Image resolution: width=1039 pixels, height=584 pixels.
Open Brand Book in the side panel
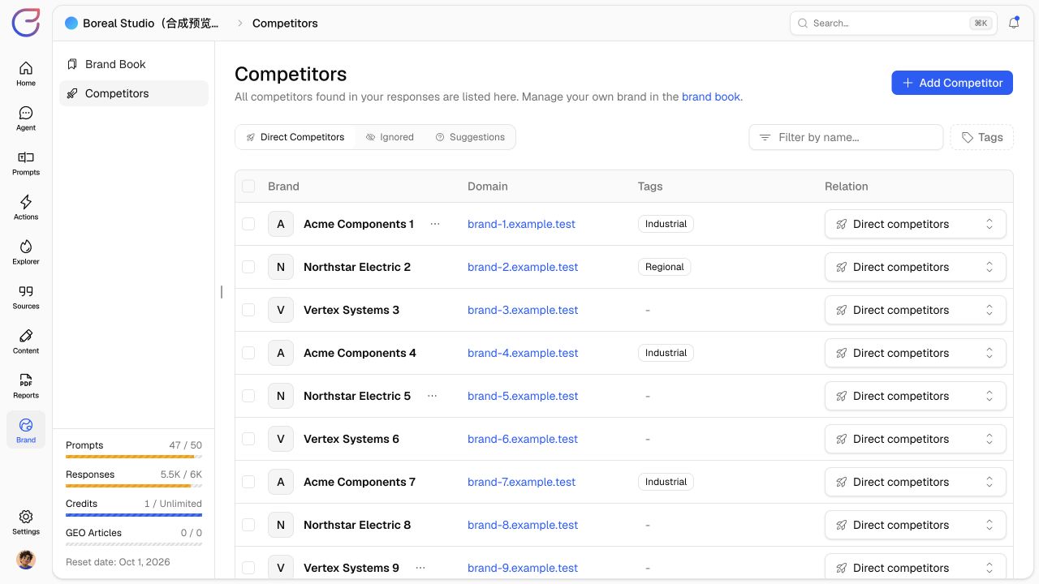(x=134, y=64)
